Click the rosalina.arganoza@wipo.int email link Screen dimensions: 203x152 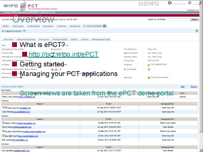pos(34,131)
